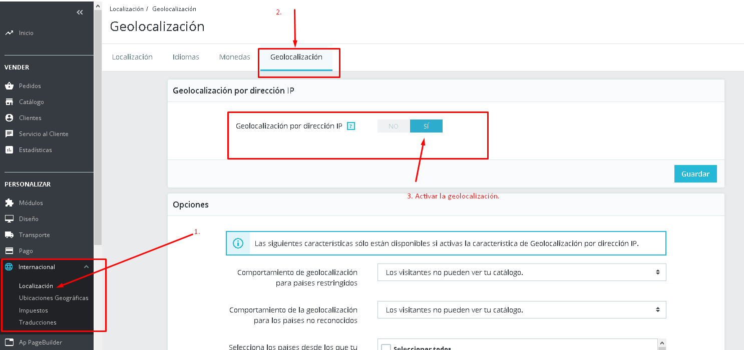Collapse the sidebar with the double chevron icon
Viewport: 744px width, 350px height.
tap(80, 12)
